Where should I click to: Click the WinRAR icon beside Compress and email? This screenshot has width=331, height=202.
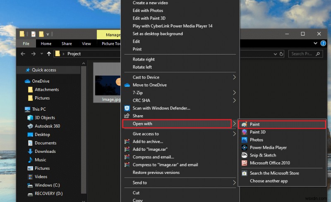(x=127, y=157)
